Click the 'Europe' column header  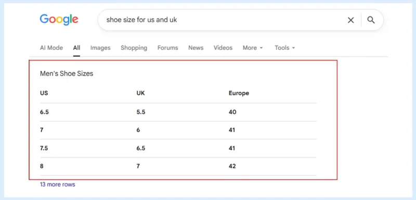pyautogui.click(x=239, y=93)
